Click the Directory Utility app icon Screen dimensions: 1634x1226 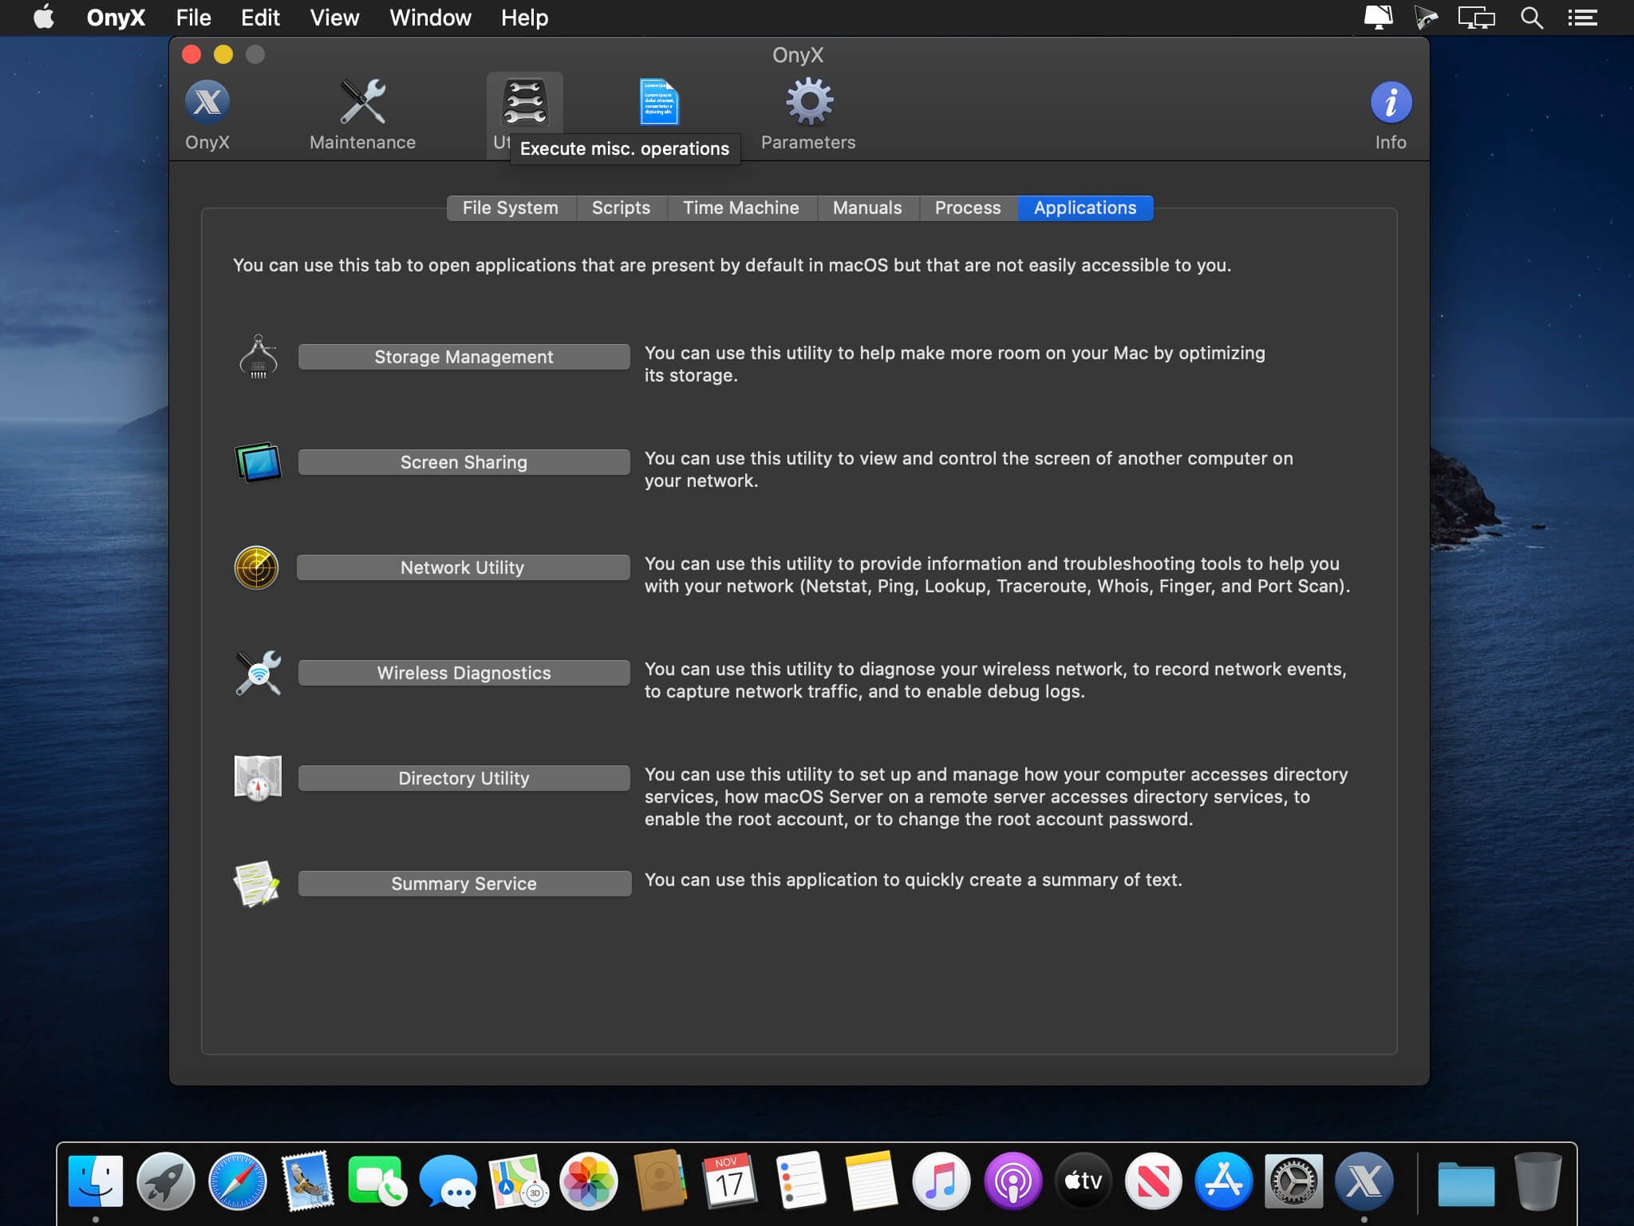[x=258, y=778]
